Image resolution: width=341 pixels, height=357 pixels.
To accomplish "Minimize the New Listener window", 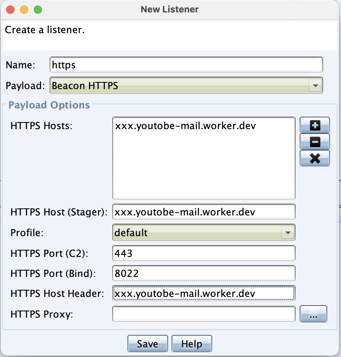I will 24,9.
